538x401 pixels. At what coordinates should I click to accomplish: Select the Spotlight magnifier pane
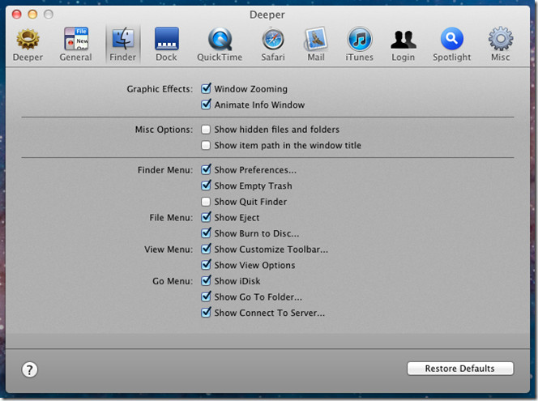point(452,45)
